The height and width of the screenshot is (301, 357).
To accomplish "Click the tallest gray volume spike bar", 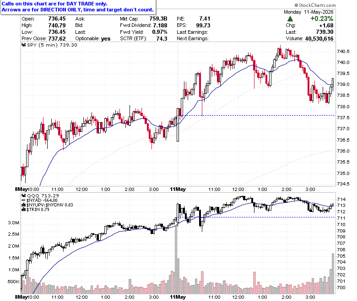I will (x=176, y=259).
